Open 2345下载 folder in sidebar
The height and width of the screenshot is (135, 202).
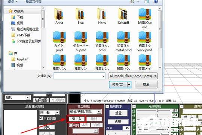(21, 35)
